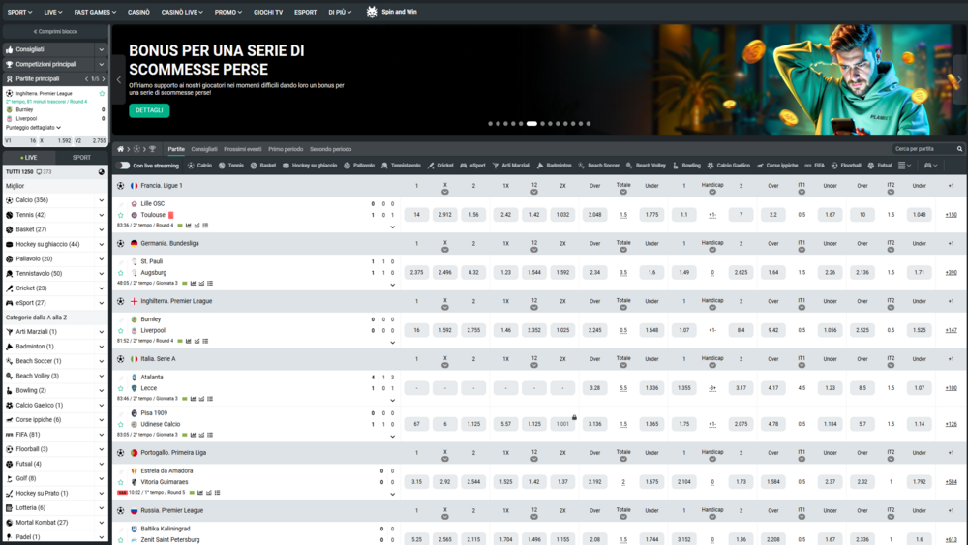The width and height of the screenshot is (968, 545).
Task: Star the Lille OSC vs Toulouse match
Action: tap(121, 216)
